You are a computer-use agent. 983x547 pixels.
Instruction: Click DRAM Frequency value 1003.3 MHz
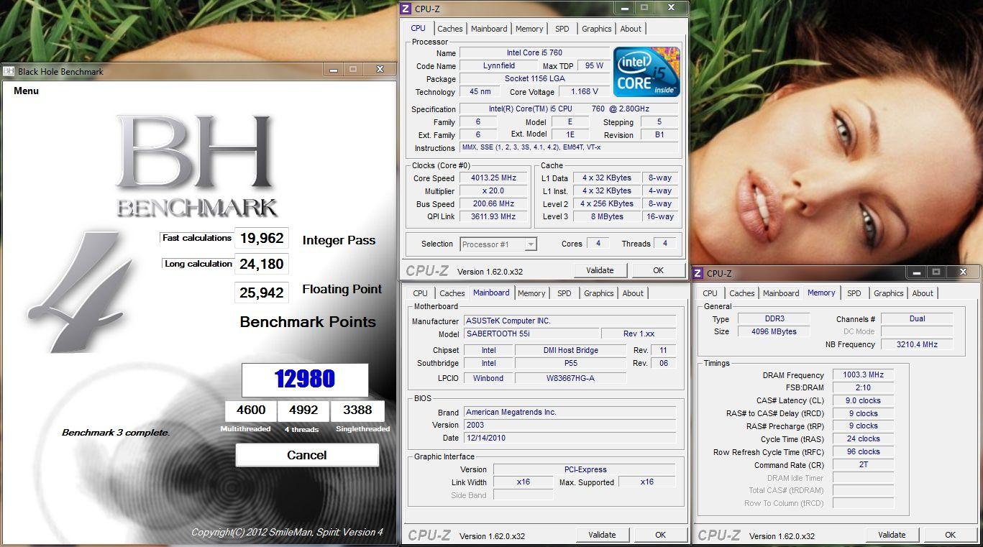(863, 375)
